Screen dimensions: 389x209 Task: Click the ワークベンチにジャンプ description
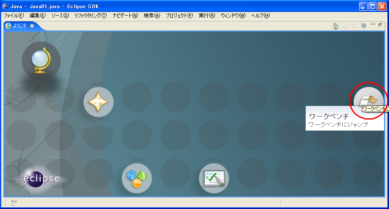[338, 124]
